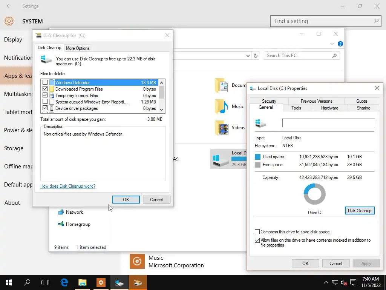Click the muted volume icon in system tray

pos(344,282)
